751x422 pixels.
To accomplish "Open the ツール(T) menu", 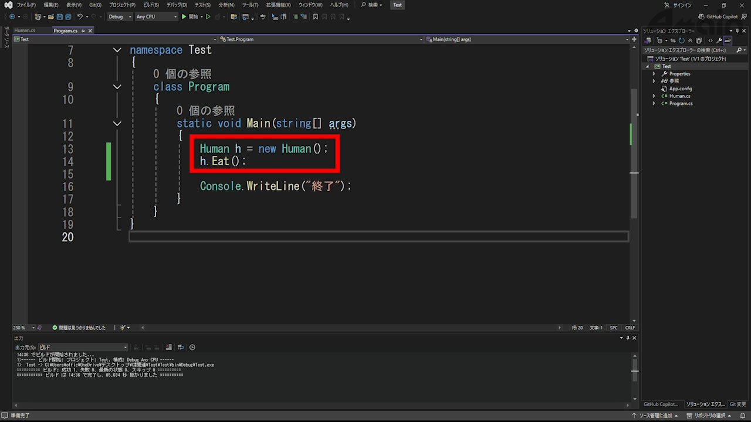I will (x=250, y=5).
